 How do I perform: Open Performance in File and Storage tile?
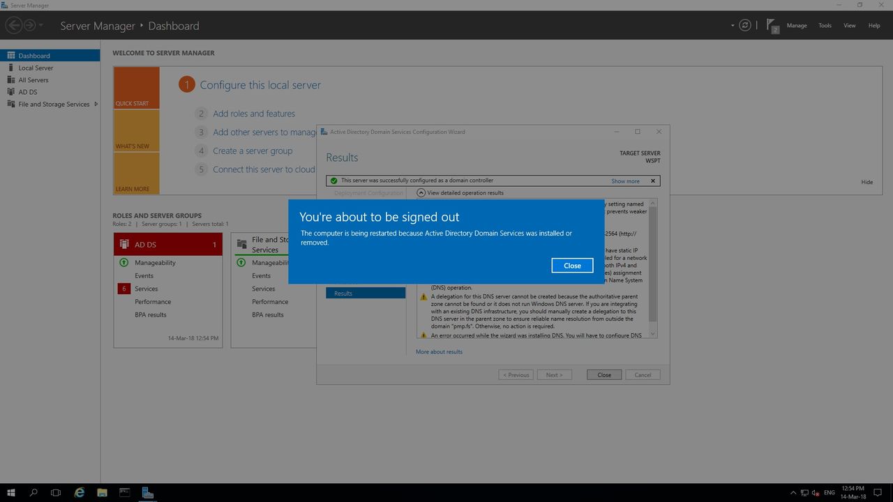pos(270,302)
